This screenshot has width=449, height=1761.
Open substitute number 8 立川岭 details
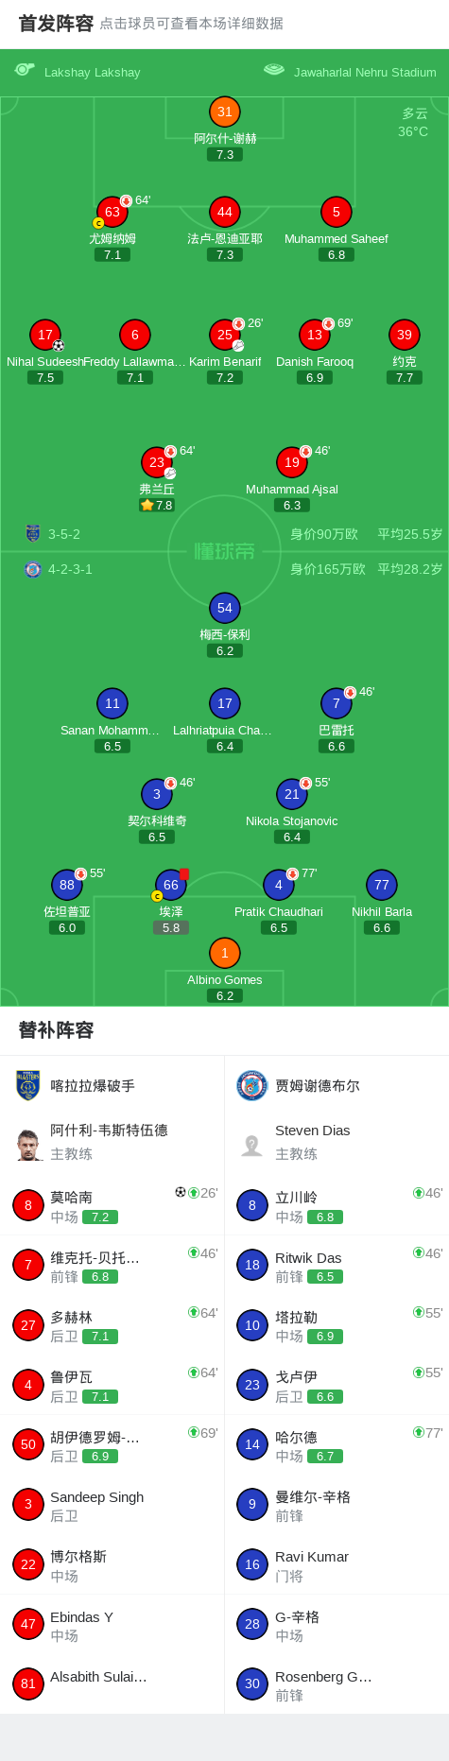[x=337, y=1205]
